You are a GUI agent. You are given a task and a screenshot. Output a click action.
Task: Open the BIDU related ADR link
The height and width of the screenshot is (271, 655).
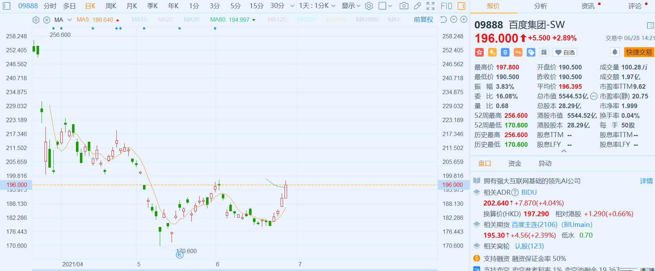(x=529, y=192)
